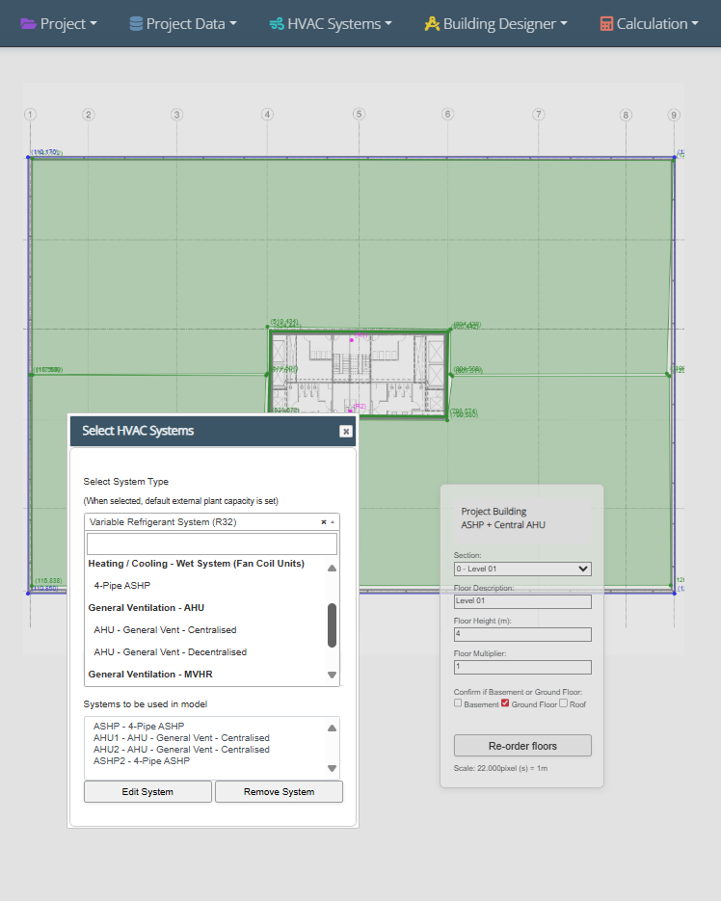Open the Building Designer menu
This screenshot has height=901, width=721.
tap(495, 23)
